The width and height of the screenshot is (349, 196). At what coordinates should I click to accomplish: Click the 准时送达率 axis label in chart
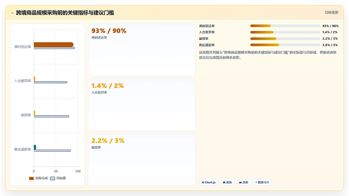pos(22,47)
